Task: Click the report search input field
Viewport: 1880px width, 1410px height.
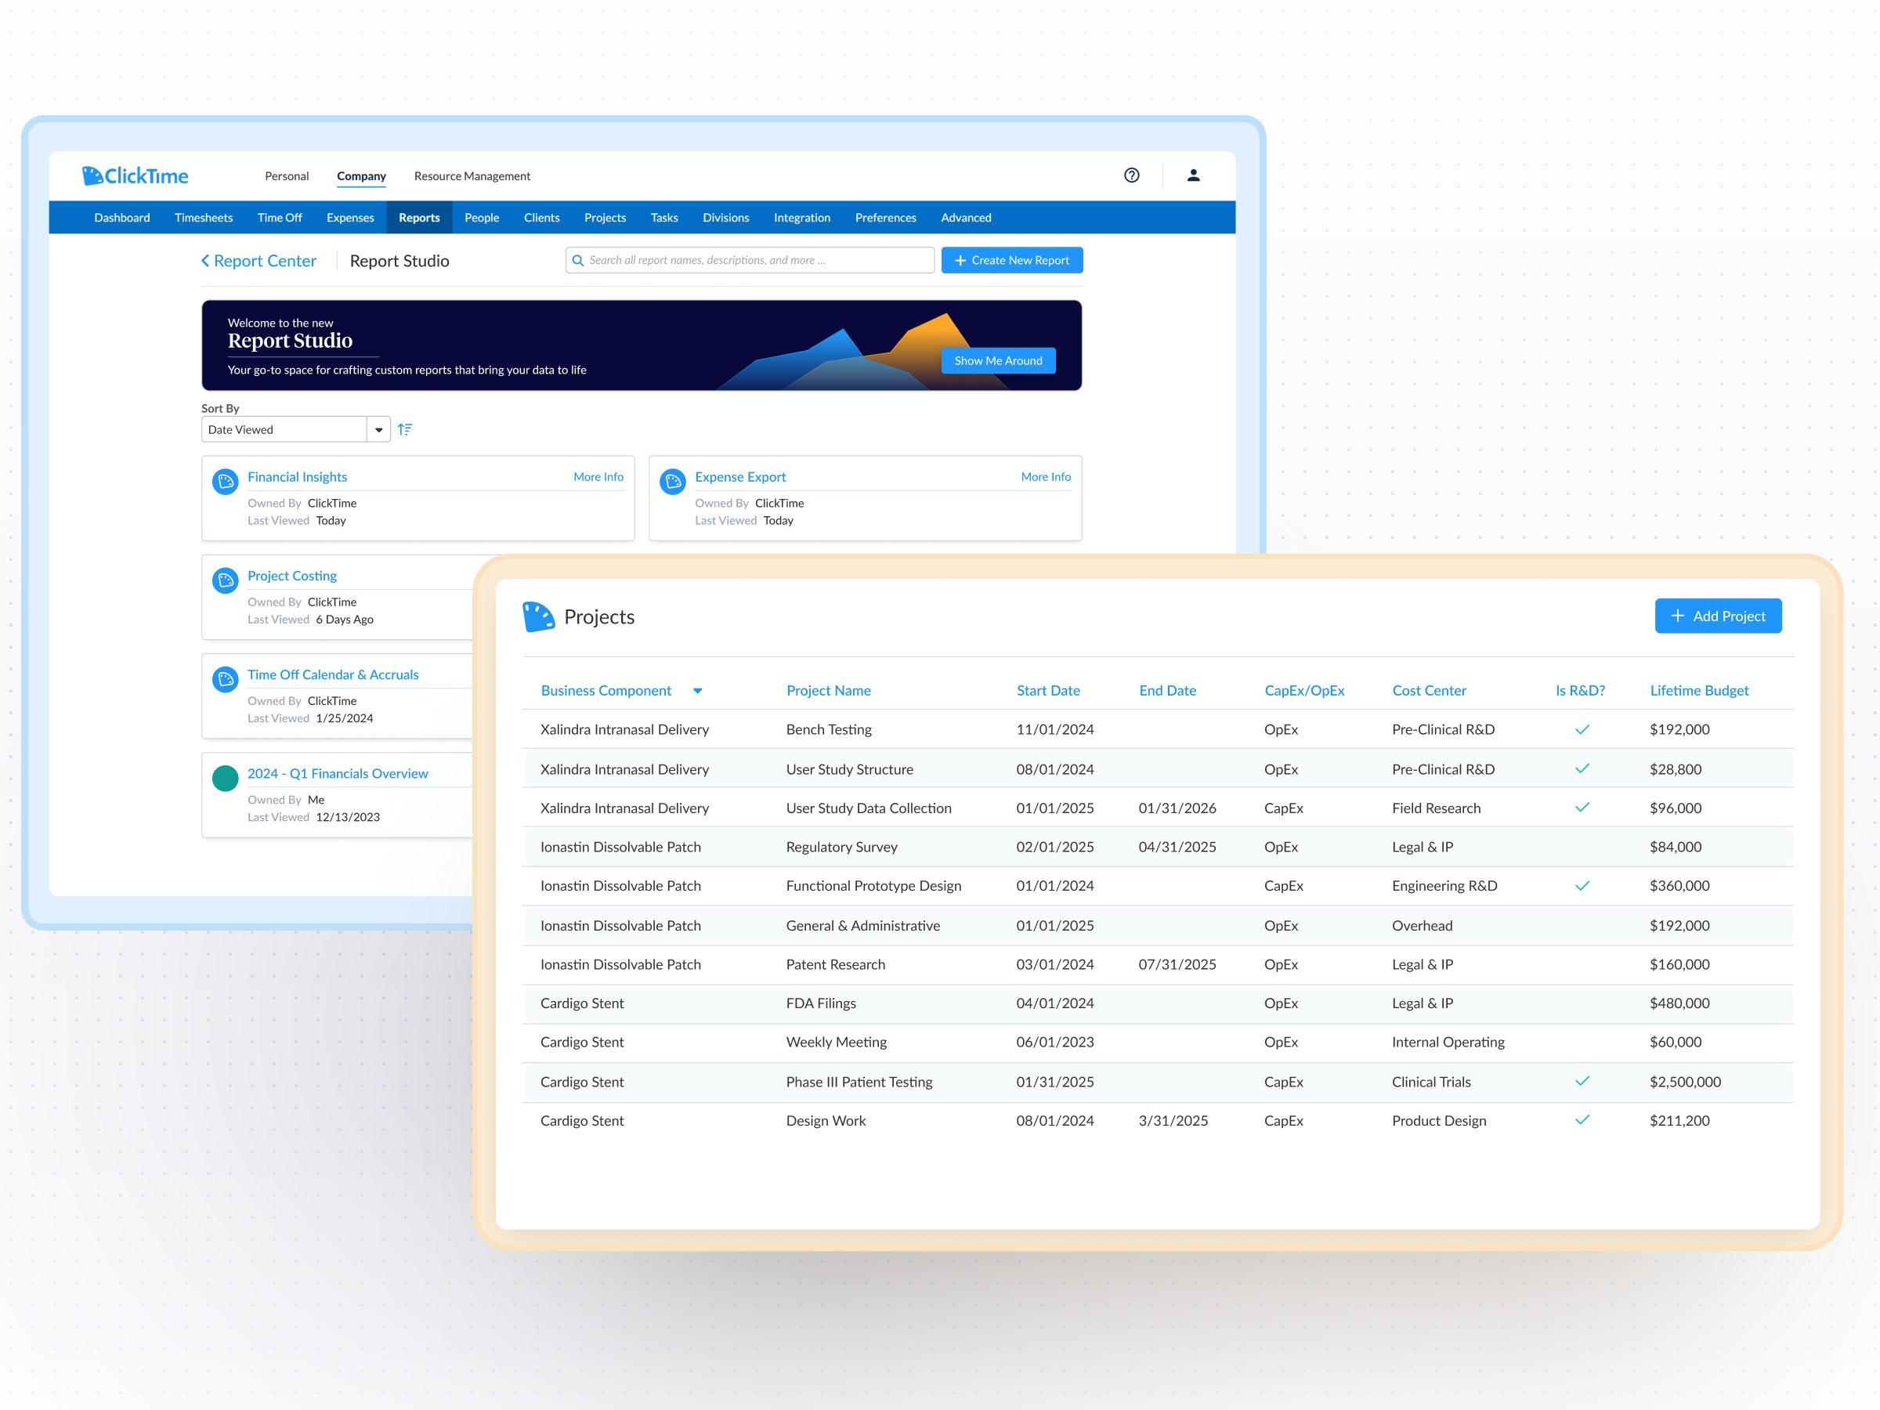Action: (x=750, y=260)
